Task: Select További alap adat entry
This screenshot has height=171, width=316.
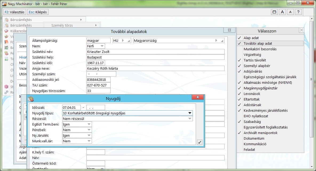Action: pos(270,43)
